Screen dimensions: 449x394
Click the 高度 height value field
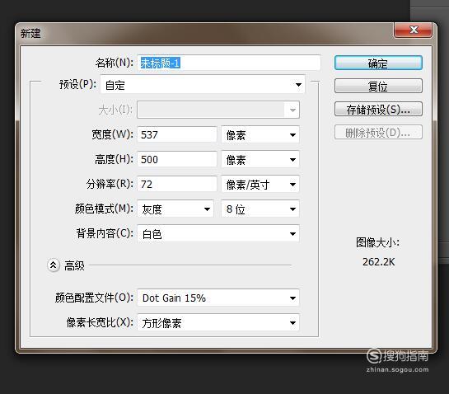coord(177,159)
